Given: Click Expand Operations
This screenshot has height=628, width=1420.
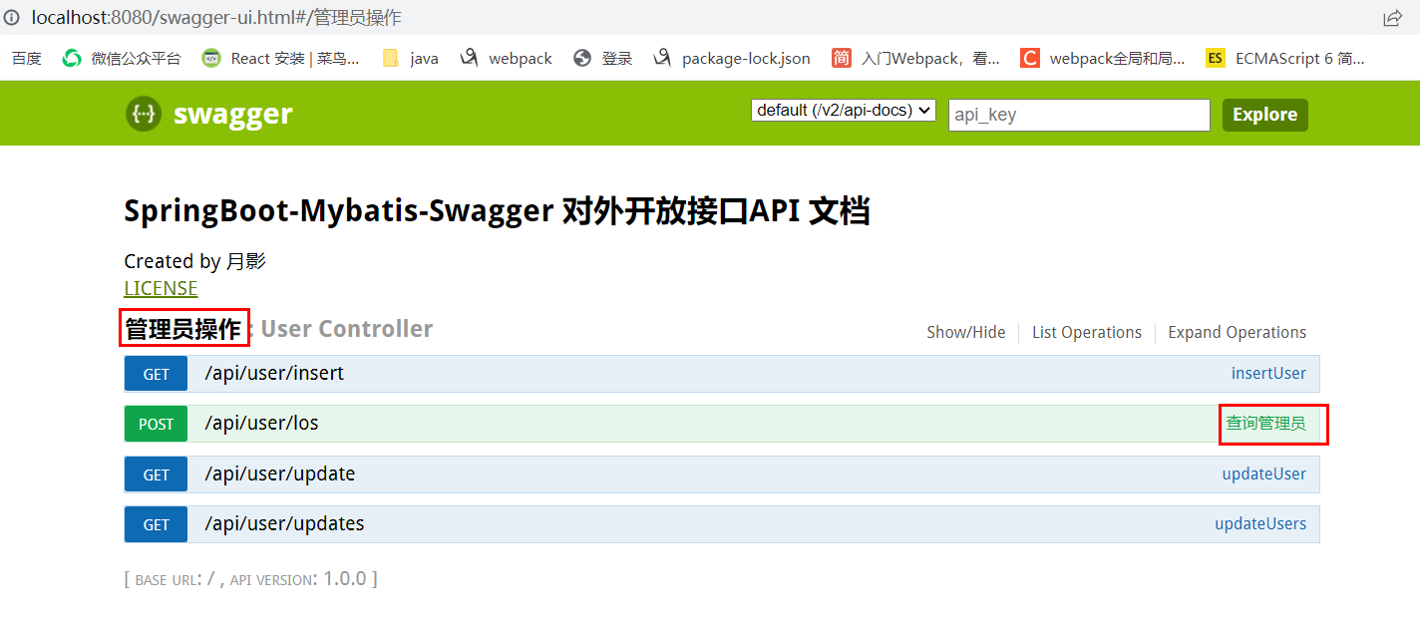Looking at the screenshot, I should click(x=1237, y=332).
